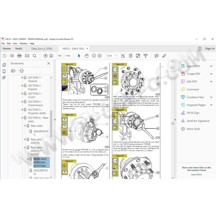This screenshot has width=216, height=216.
Task: Switch to the Tools tab
Action: point(19,48)
